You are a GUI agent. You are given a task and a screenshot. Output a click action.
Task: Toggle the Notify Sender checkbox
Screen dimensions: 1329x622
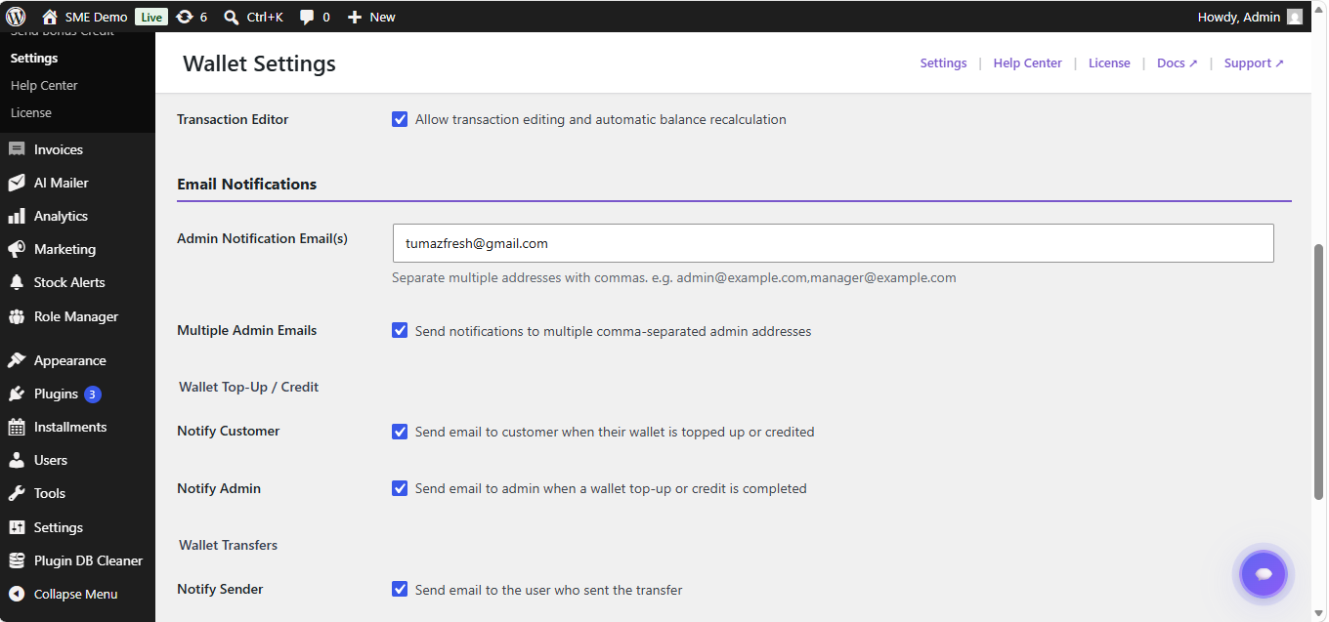pyautogui.click(x=400, y=589)
